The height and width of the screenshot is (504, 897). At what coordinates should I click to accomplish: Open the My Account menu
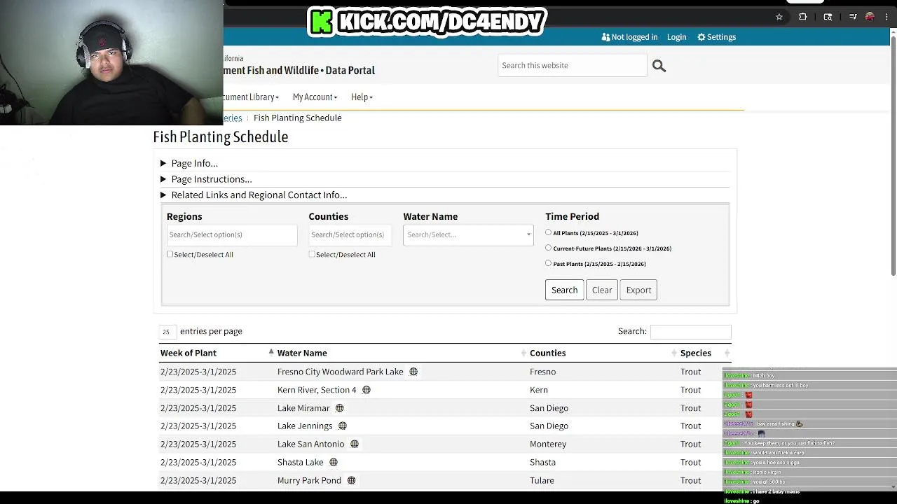[x=315, y=97]
